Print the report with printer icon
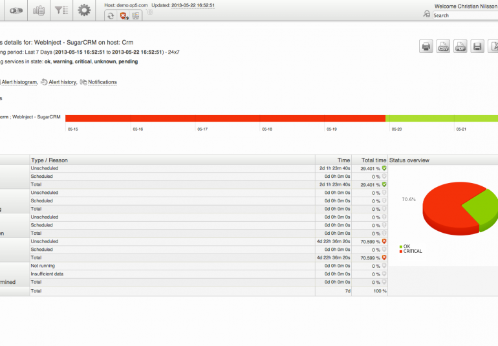 426,47
